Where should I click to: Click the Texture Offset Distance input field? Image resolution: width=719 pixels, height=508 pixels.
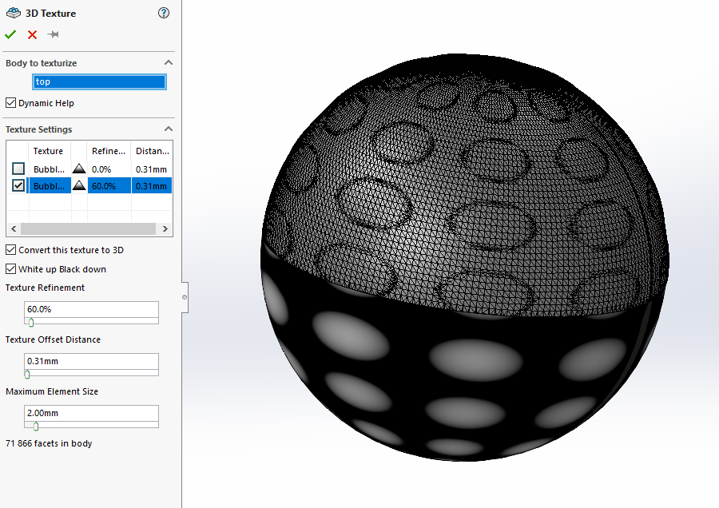click(91, 361)
